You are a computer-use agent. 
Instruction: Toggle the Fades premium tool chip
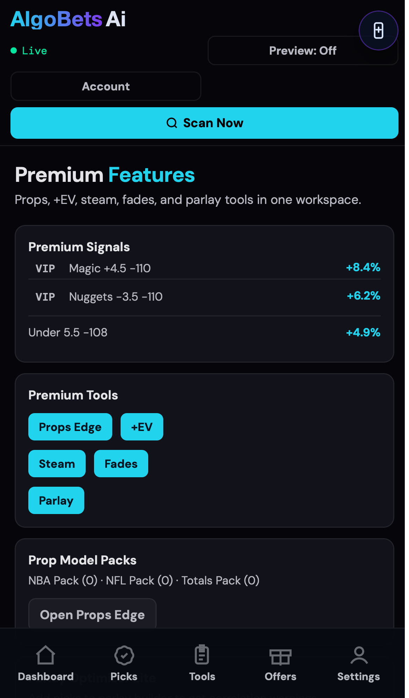click(x=121, y=464)
